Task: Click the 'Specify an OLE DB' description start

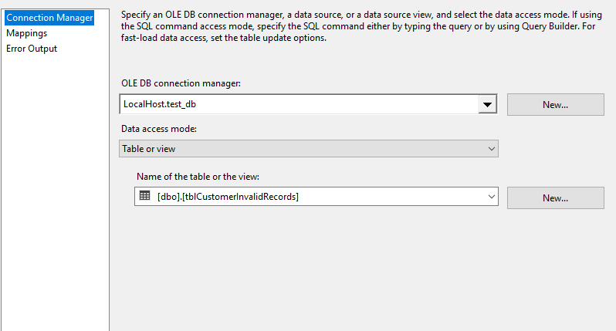Action: coord(162,15)
